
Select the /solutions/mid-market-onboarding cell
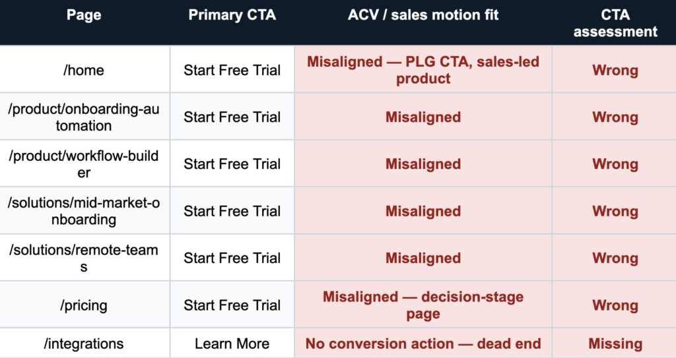[84, 211]
